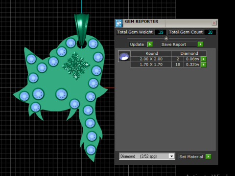Click the Total Gem Count label

[x=186, y=32]
